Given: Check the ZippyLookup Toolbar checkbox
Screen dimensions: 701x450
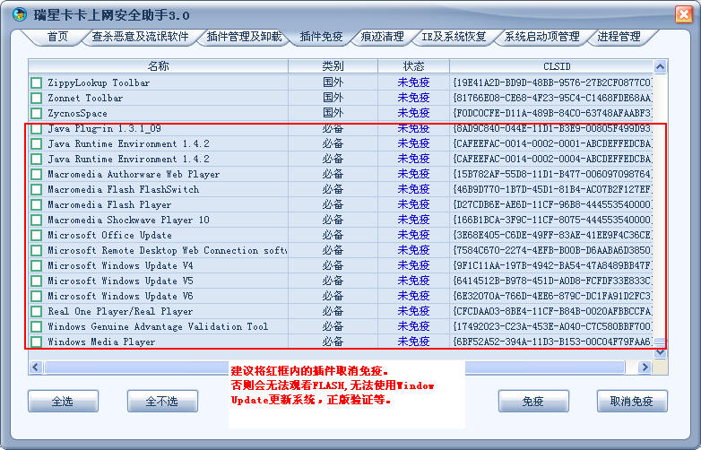Looking at the screenshot, I should 36,82.
